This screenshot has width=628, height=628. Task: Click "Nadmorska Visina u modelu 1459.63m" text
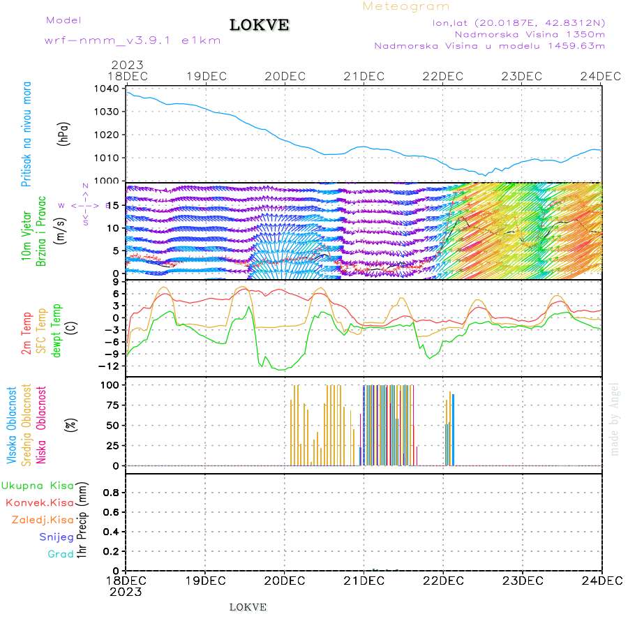(x=489, y=46)
